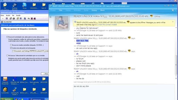Open the folder next to Skype's C3510XXL folder

tap(44, 6)
